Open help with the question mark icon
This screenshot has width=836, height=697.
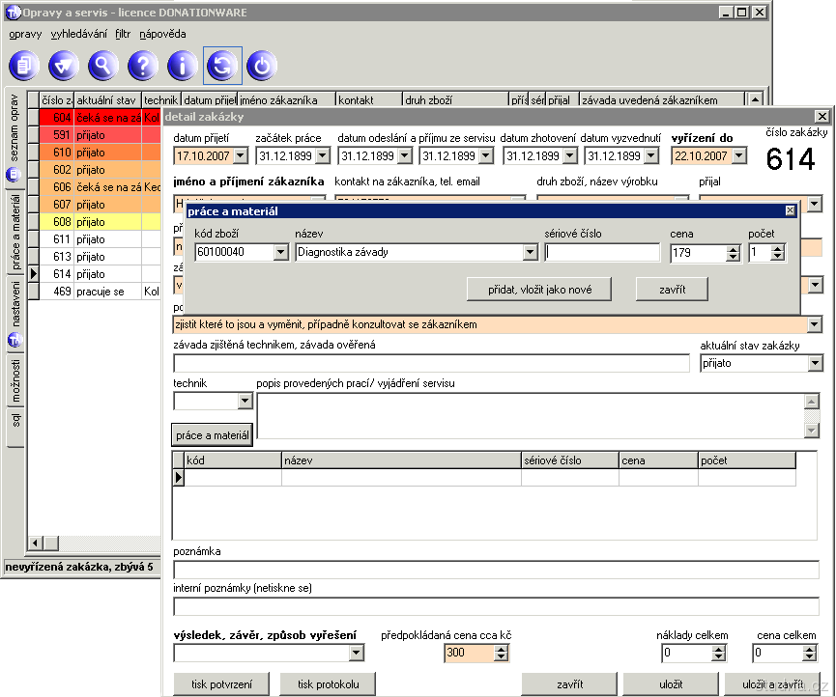[142, 66]
